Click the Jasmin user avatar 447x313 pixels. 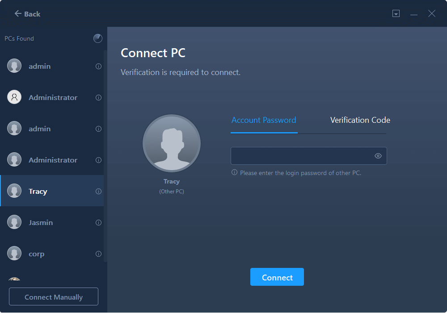pos(14,222)
